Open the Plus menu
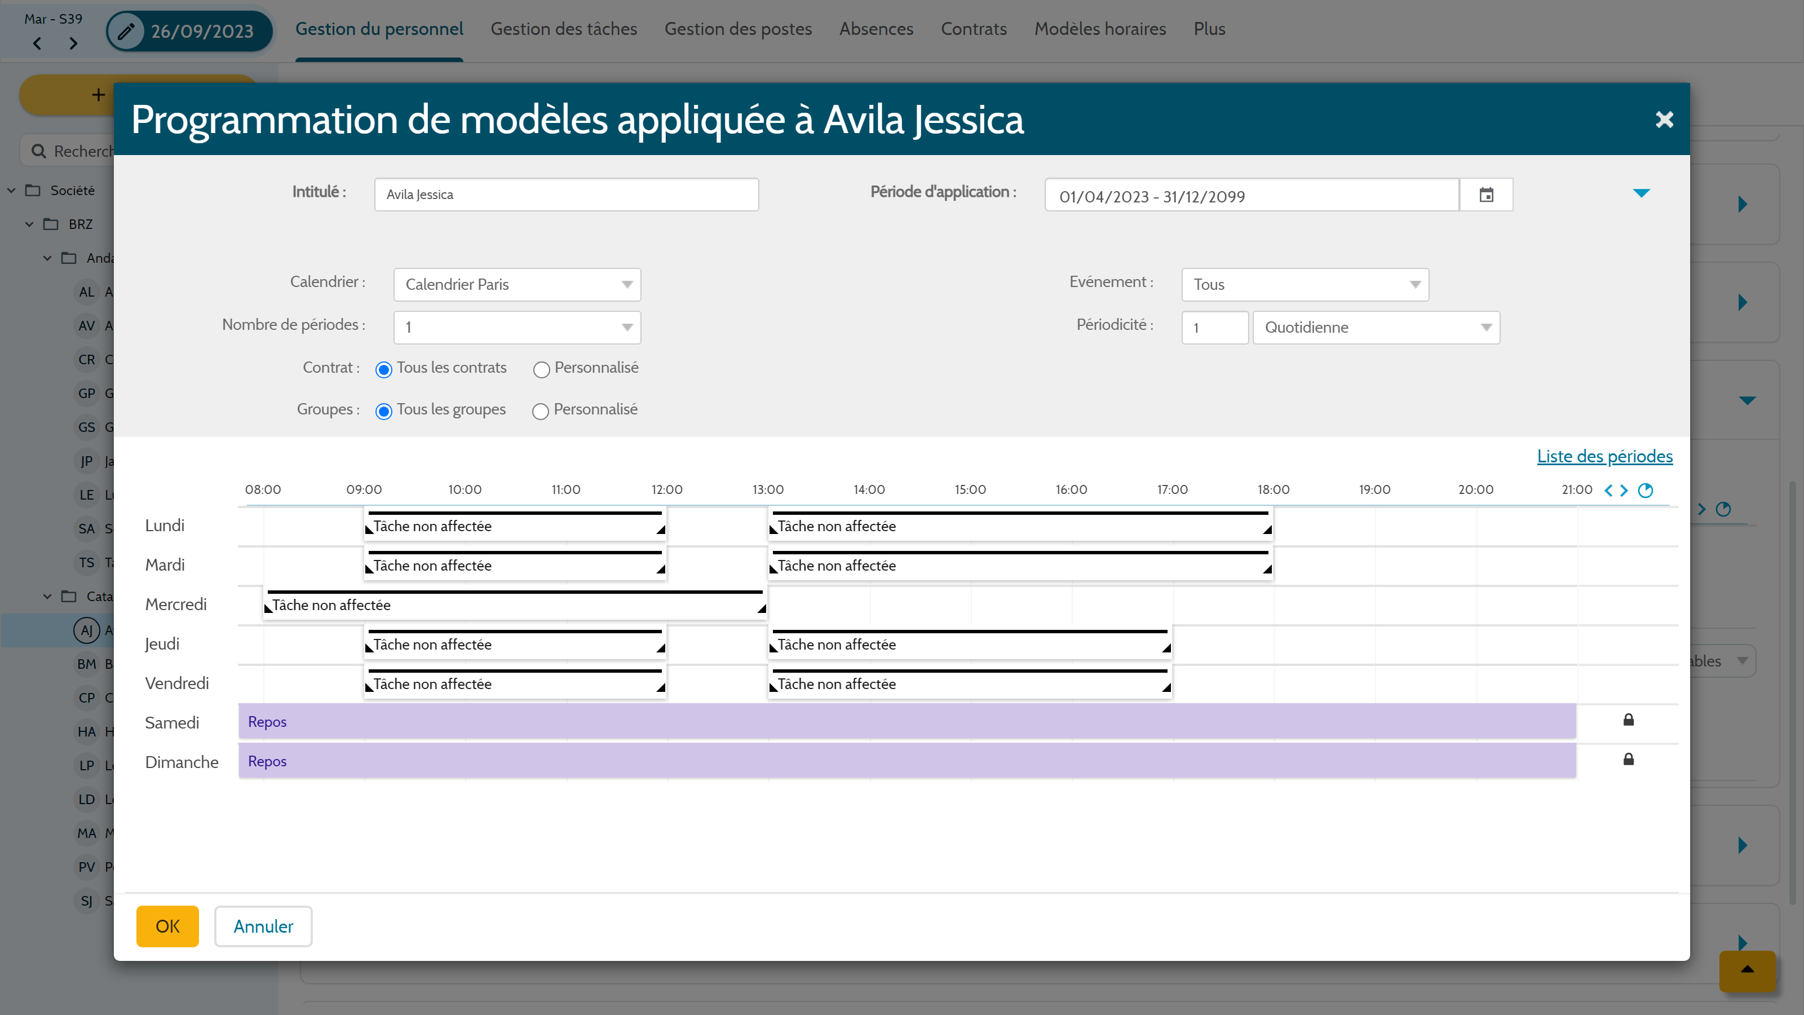Screen dimensions: 1804x1015 pyautogui.click(x=1209, y=29)
